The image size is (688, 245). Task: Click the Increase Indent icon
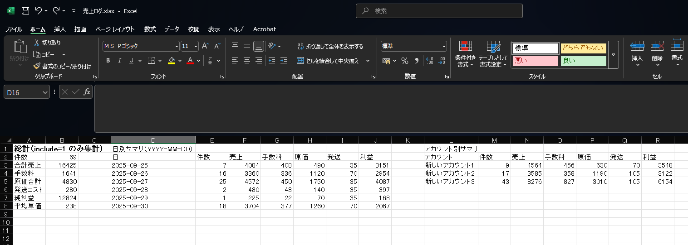[284, 61]
